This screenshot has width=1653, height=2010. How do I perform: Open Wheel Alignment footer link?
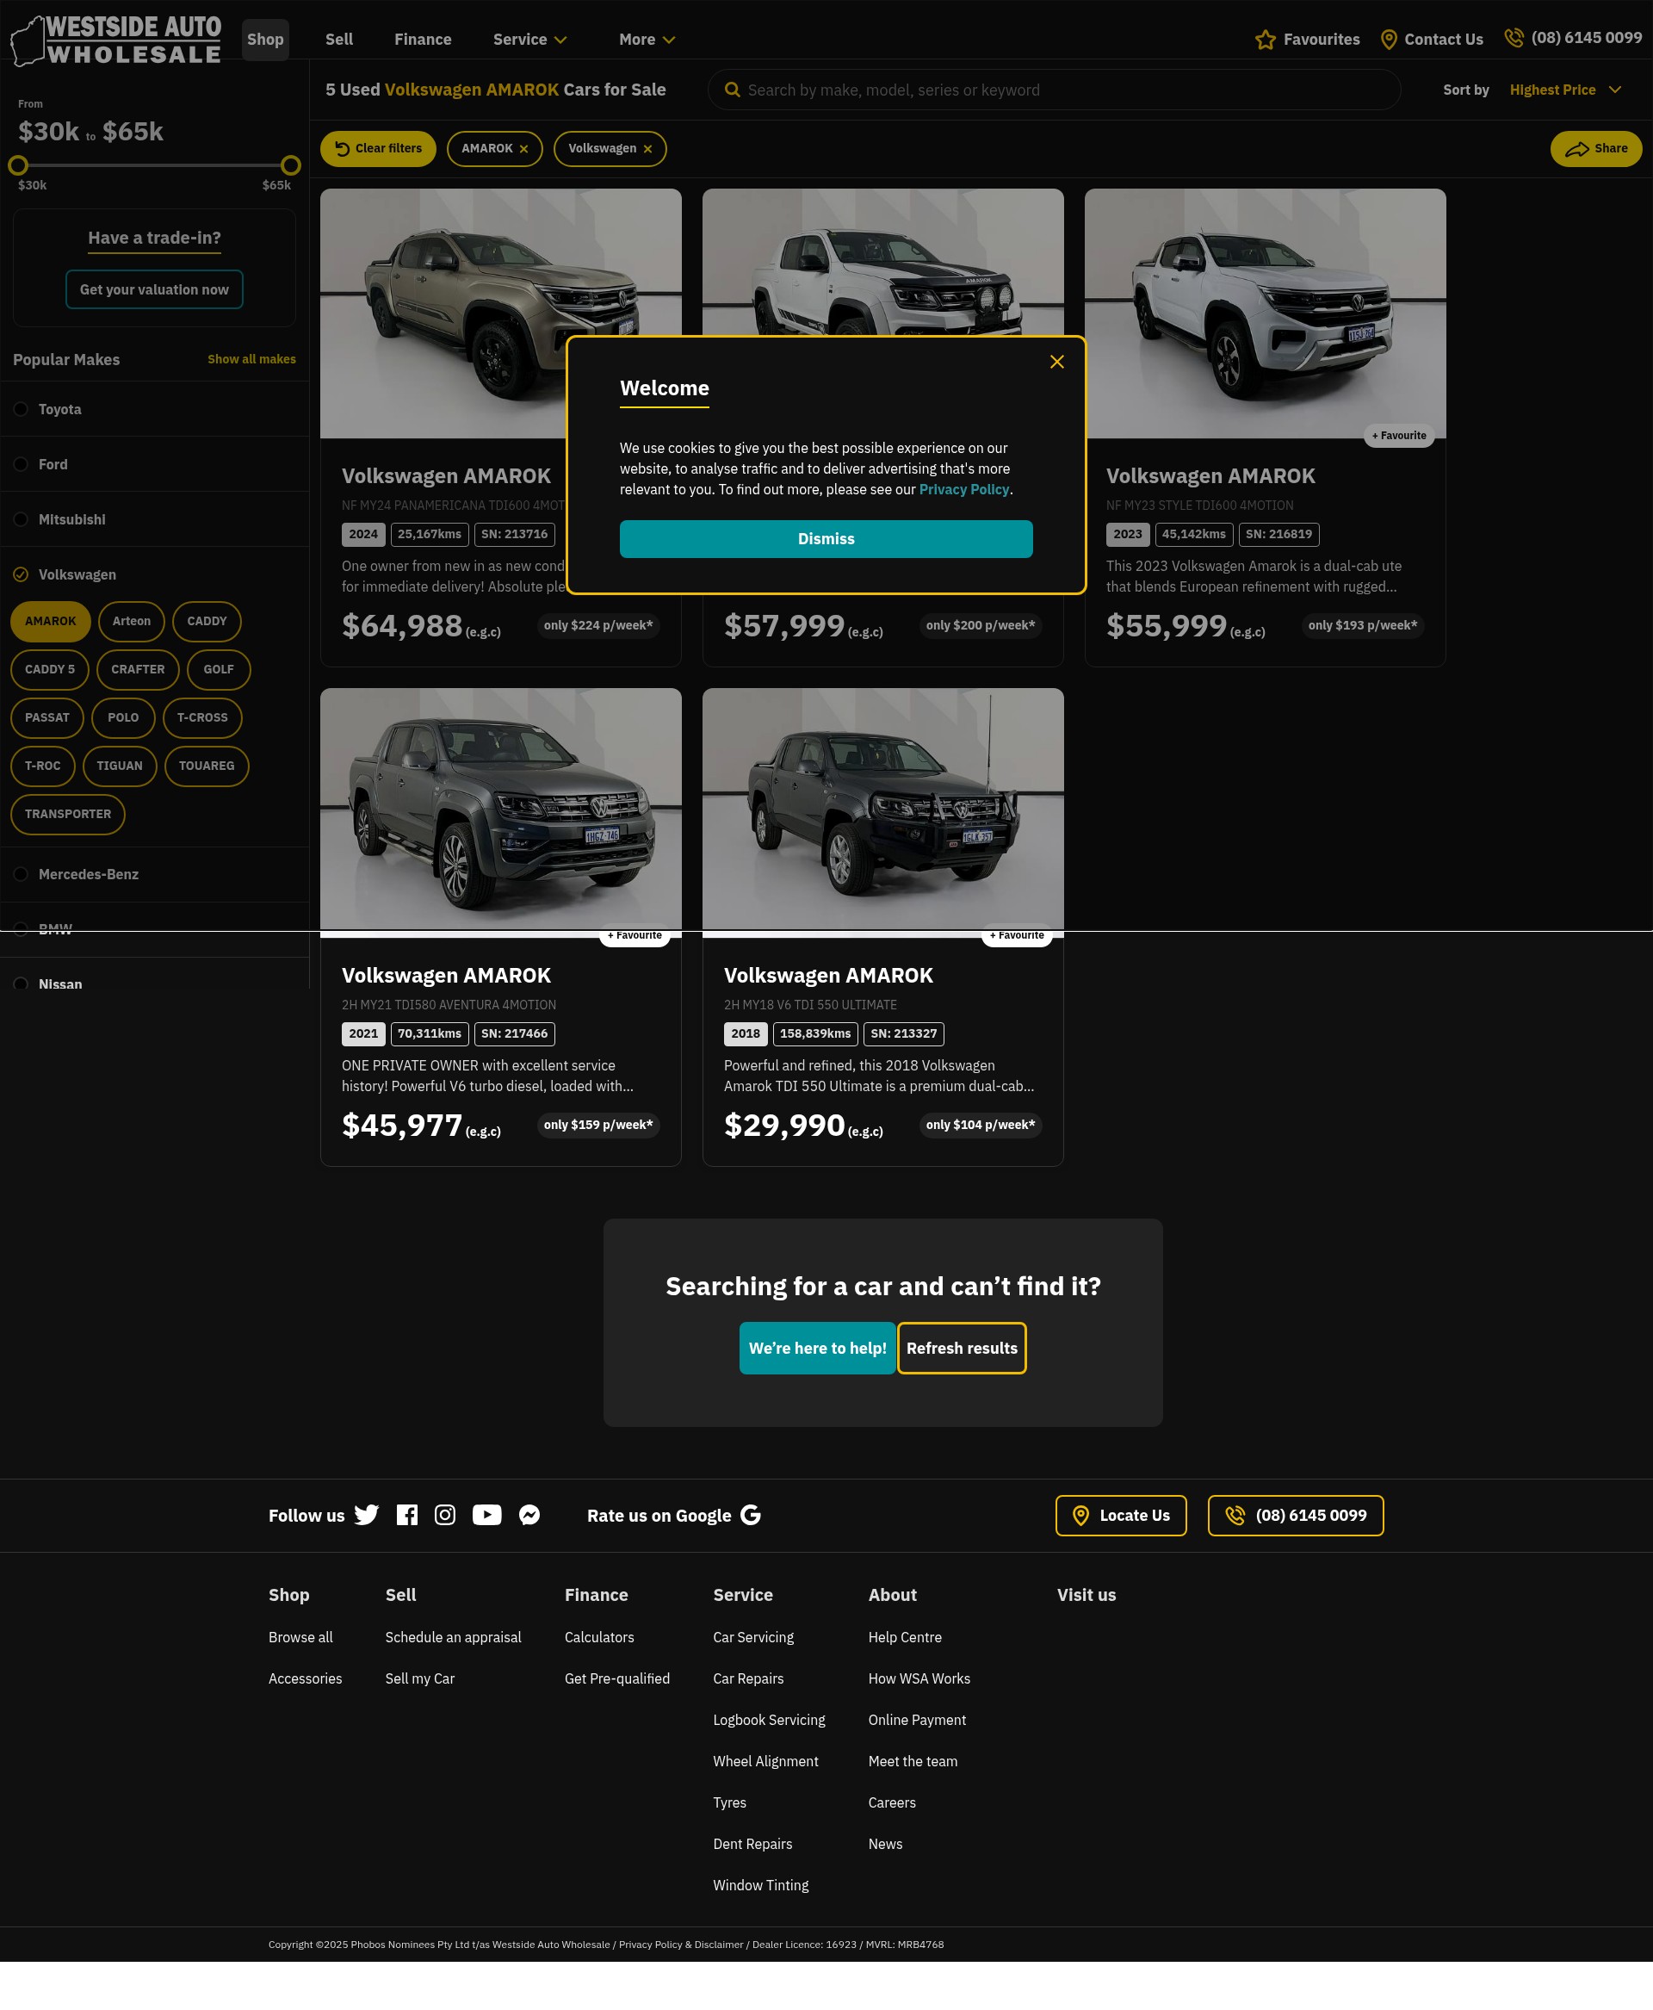click(765, 1760)
